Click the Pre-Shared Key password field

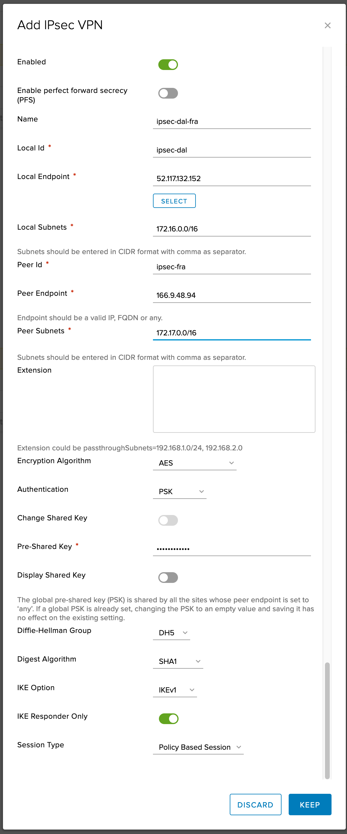232,548
